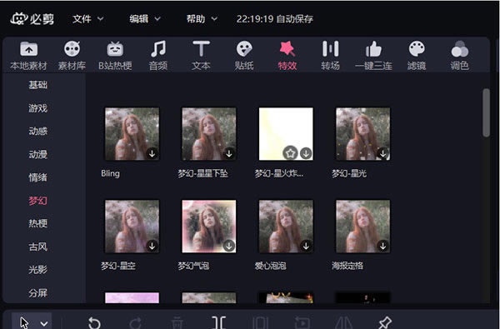Click the 22:19:19 自动保存 status text

(274, 19)
